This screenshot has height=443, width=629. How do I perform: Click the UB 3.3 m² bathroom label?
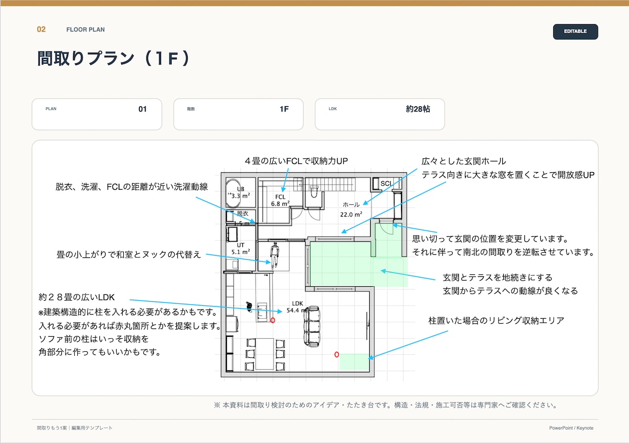pos(240,192)
